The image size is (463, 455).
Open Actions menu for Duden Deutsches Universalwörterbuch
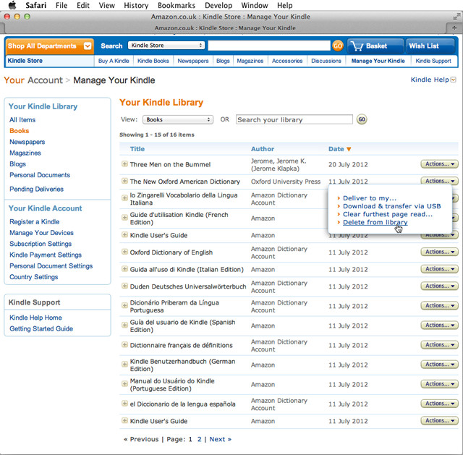point(439,286)
